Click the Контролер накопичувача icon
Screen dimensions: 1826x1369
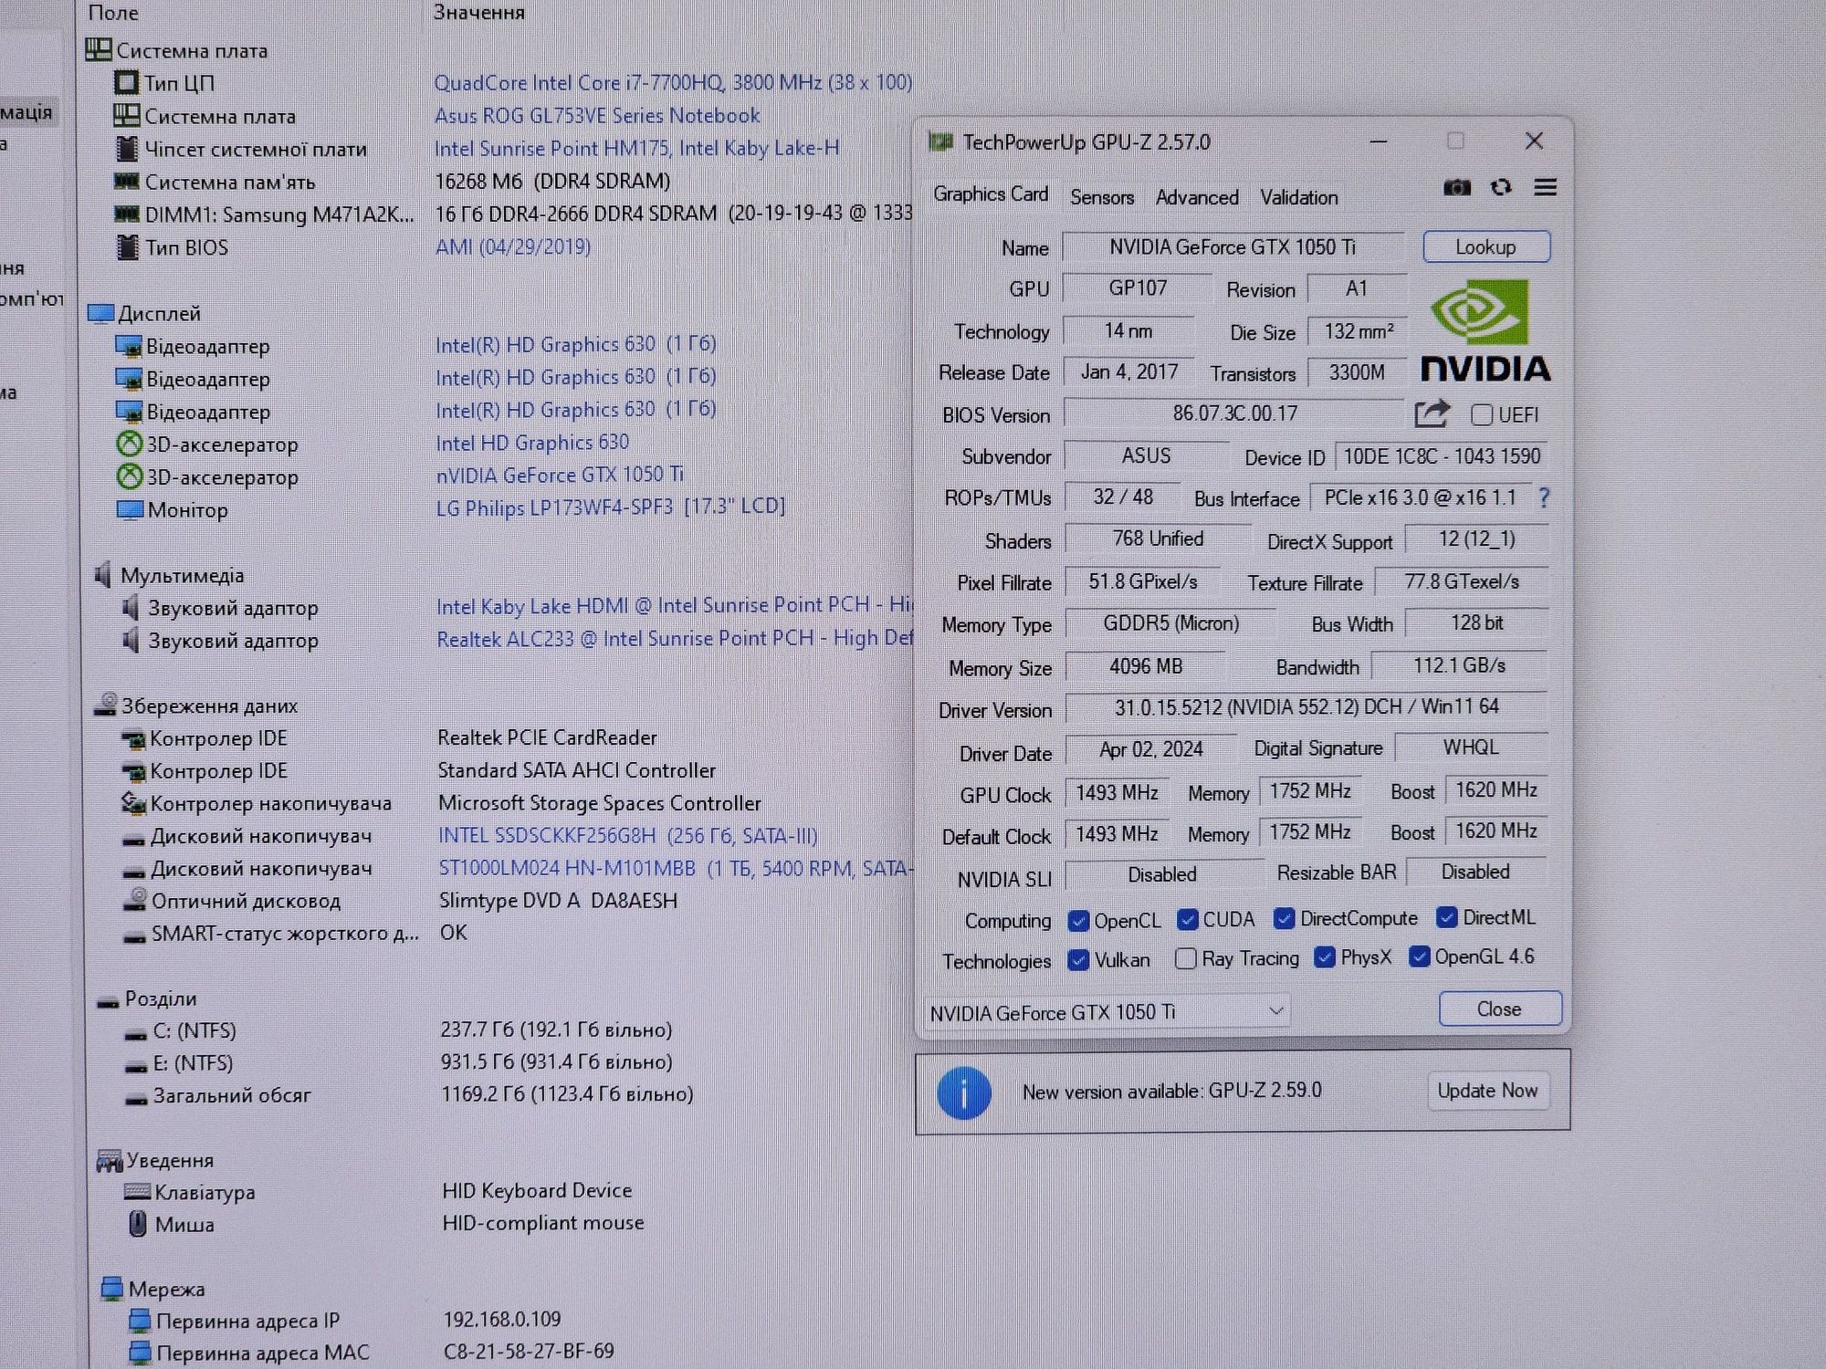[133, 803]
